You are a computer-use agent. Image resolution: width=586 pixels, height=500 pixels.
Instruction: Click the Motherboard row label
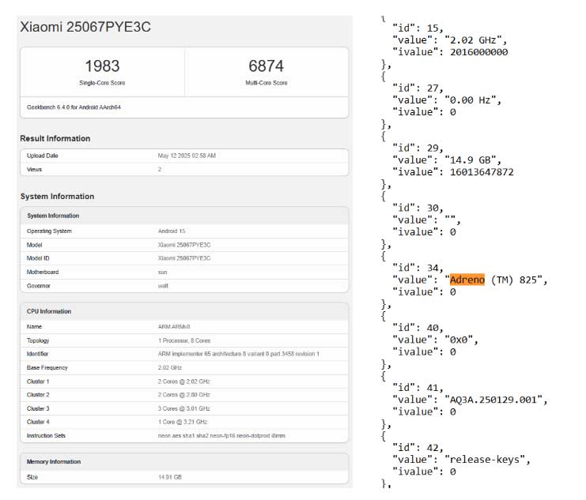click(43, 273)
